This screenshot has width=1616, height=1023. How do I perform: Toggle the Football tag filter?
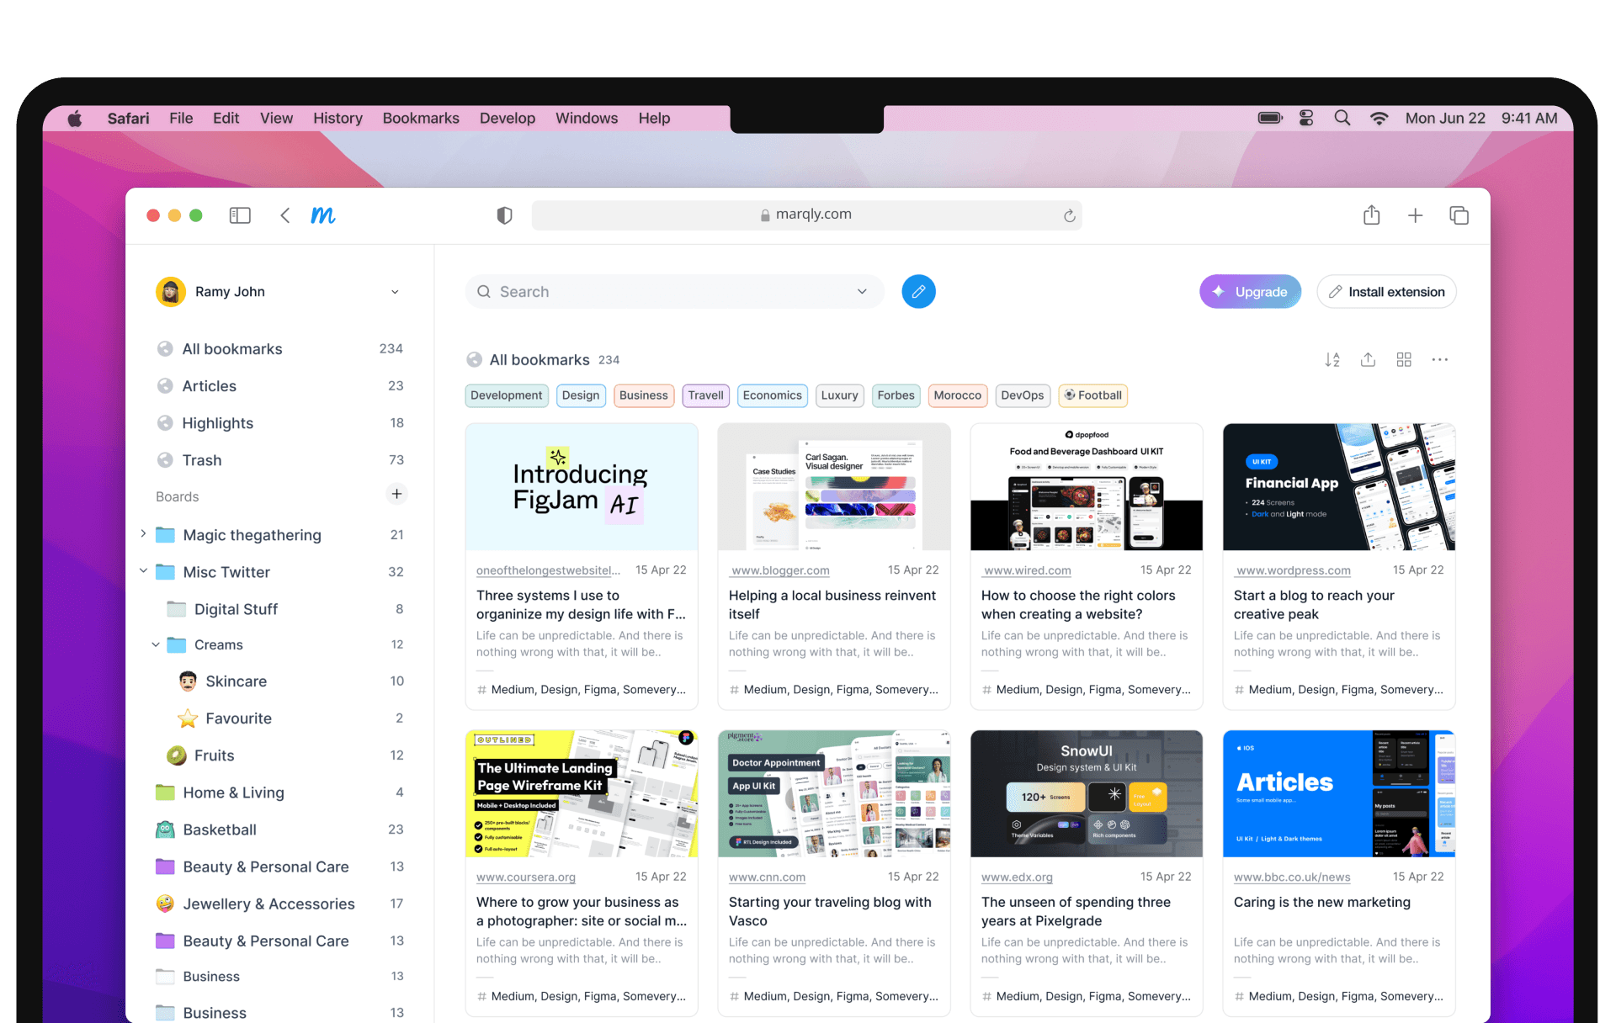tap(1092, 395)
